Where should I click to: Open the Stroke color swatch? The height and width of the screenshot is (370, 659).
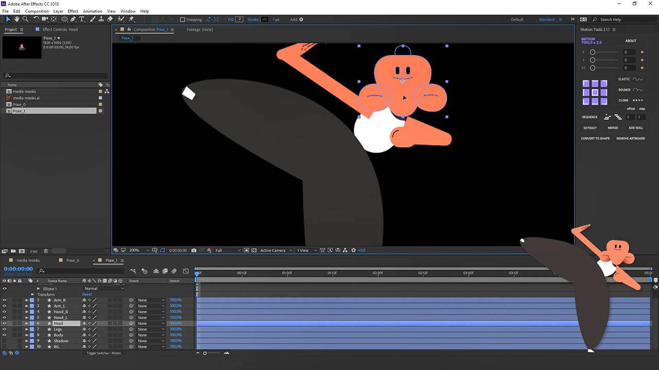point(265,20)
